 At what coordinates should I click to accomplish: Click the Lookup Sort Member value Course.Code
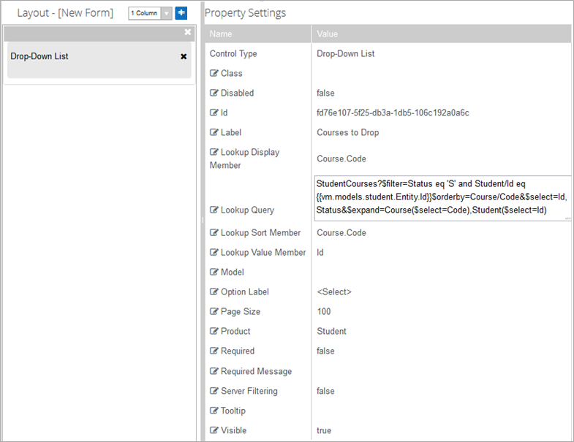[x=341, y=233]
